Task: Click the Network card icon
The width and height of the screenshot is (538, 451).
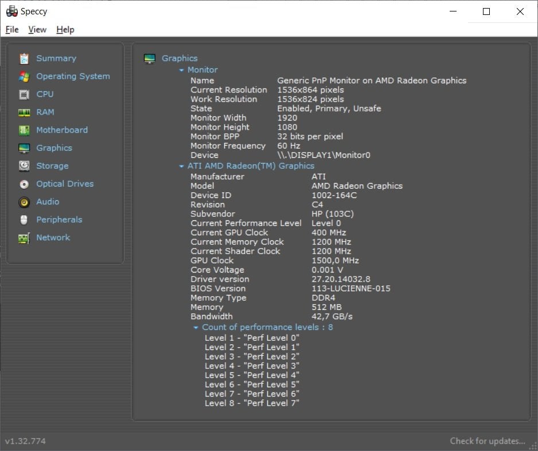Action: tap(24, 238)
